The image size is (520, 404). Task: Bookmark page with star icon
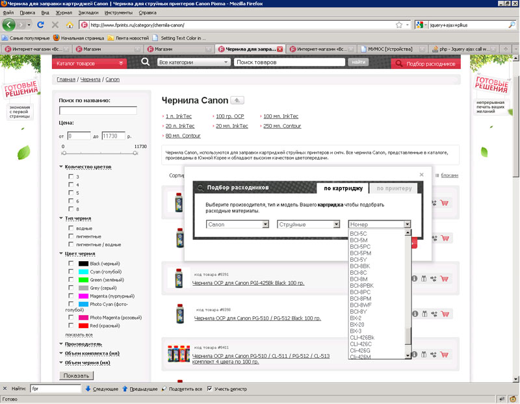click(399, 25)
